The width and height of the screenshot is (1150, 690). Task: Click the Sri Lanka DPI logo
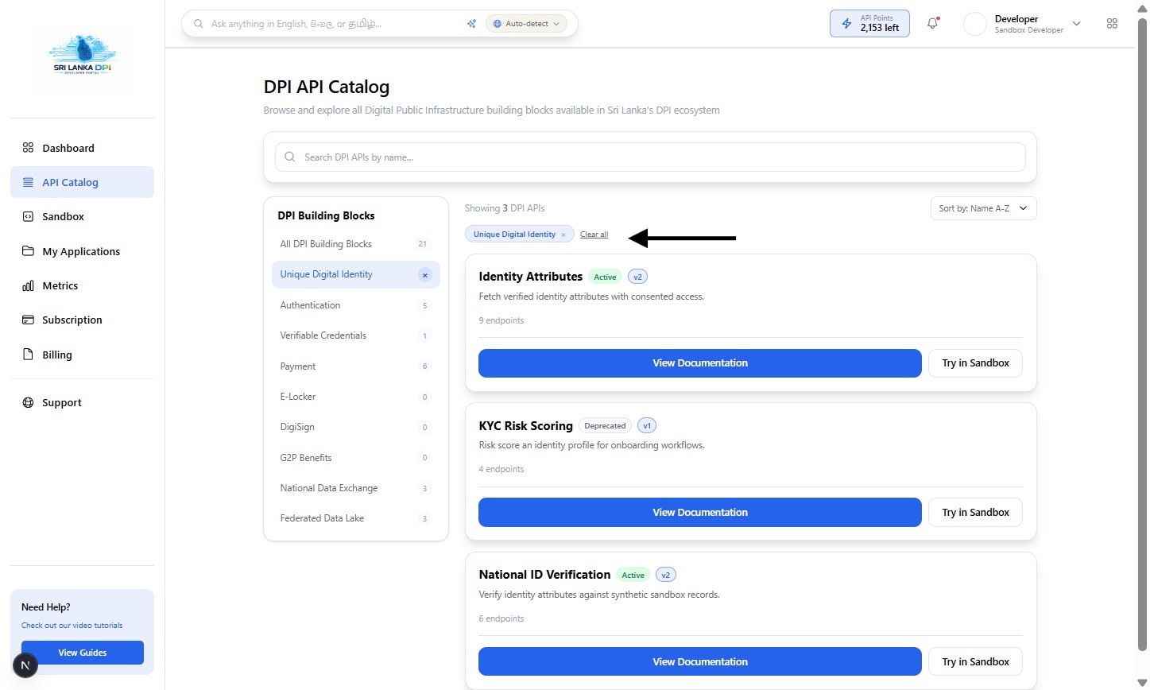coord(82,55)
